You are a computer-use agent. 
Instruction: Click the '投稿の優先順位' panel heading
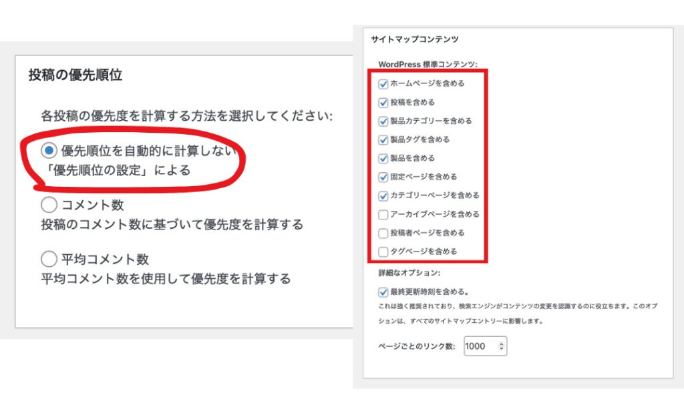click(x=75, y=75)
